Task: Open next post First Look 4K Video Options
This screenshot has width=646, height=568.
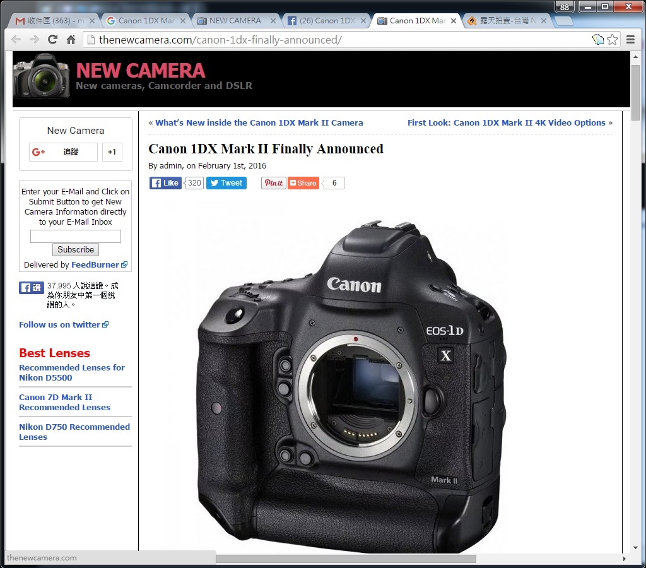Action: tap(507, 122)
